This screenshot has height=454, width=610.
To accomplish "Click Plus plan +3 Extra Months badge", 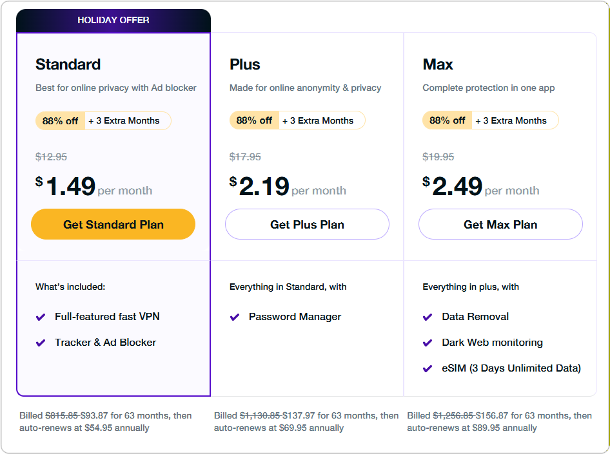I will pyautogui.click(x=321, y=120).
